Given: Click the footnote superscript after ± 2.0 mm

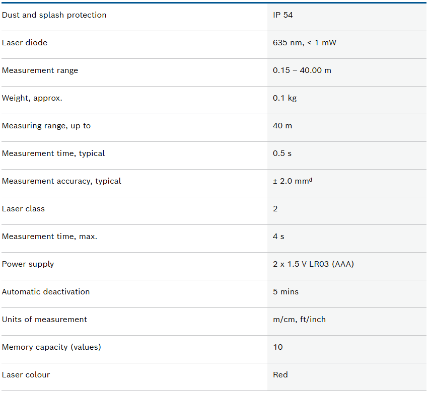Looking at the screenshot, I should pos(310,179).
